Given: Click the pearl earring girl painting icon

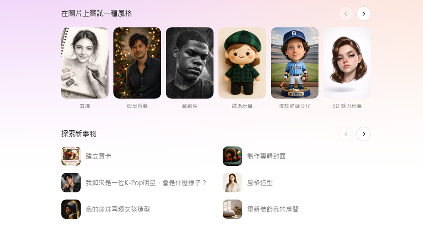Looking at the screenshot, I should coord(71,209).
